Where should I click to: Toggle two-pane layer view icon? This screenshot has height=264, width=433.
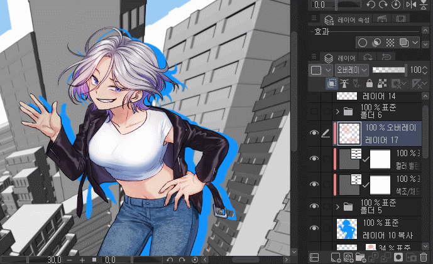[314, 257]
